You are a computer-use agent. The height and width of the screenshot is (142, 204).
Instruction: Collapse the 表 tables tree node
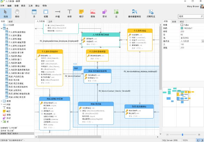coord(1,28)
